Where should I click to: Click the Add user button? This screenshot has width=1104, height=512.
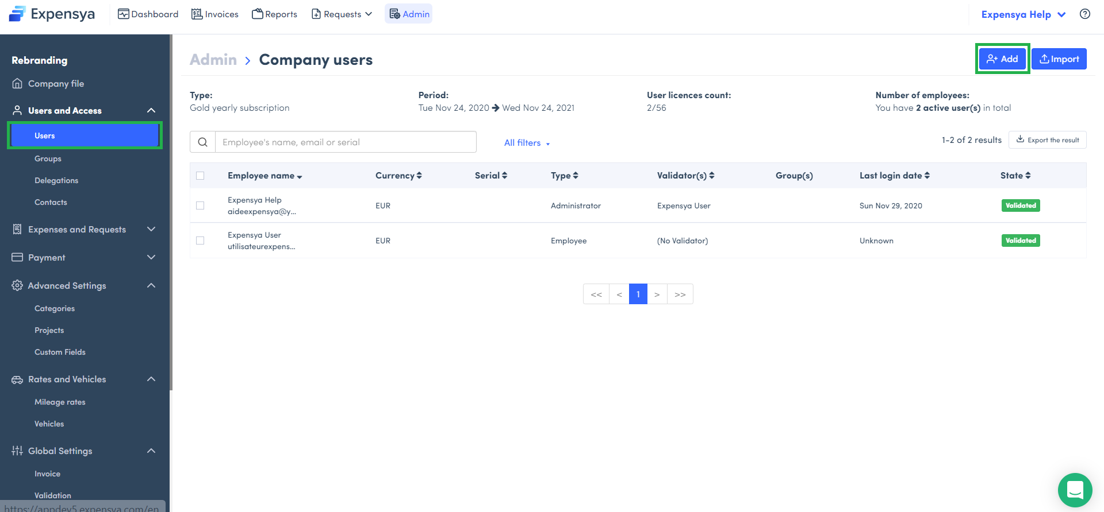tap(1002, 59)
